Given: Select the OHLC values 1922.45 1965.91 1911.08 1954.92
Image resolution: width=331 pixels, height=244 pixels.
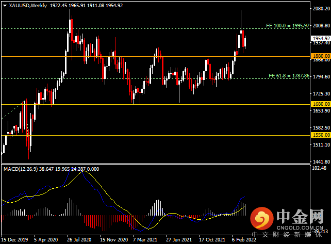Looking at the screenshot, I should [x=86, y=6].
